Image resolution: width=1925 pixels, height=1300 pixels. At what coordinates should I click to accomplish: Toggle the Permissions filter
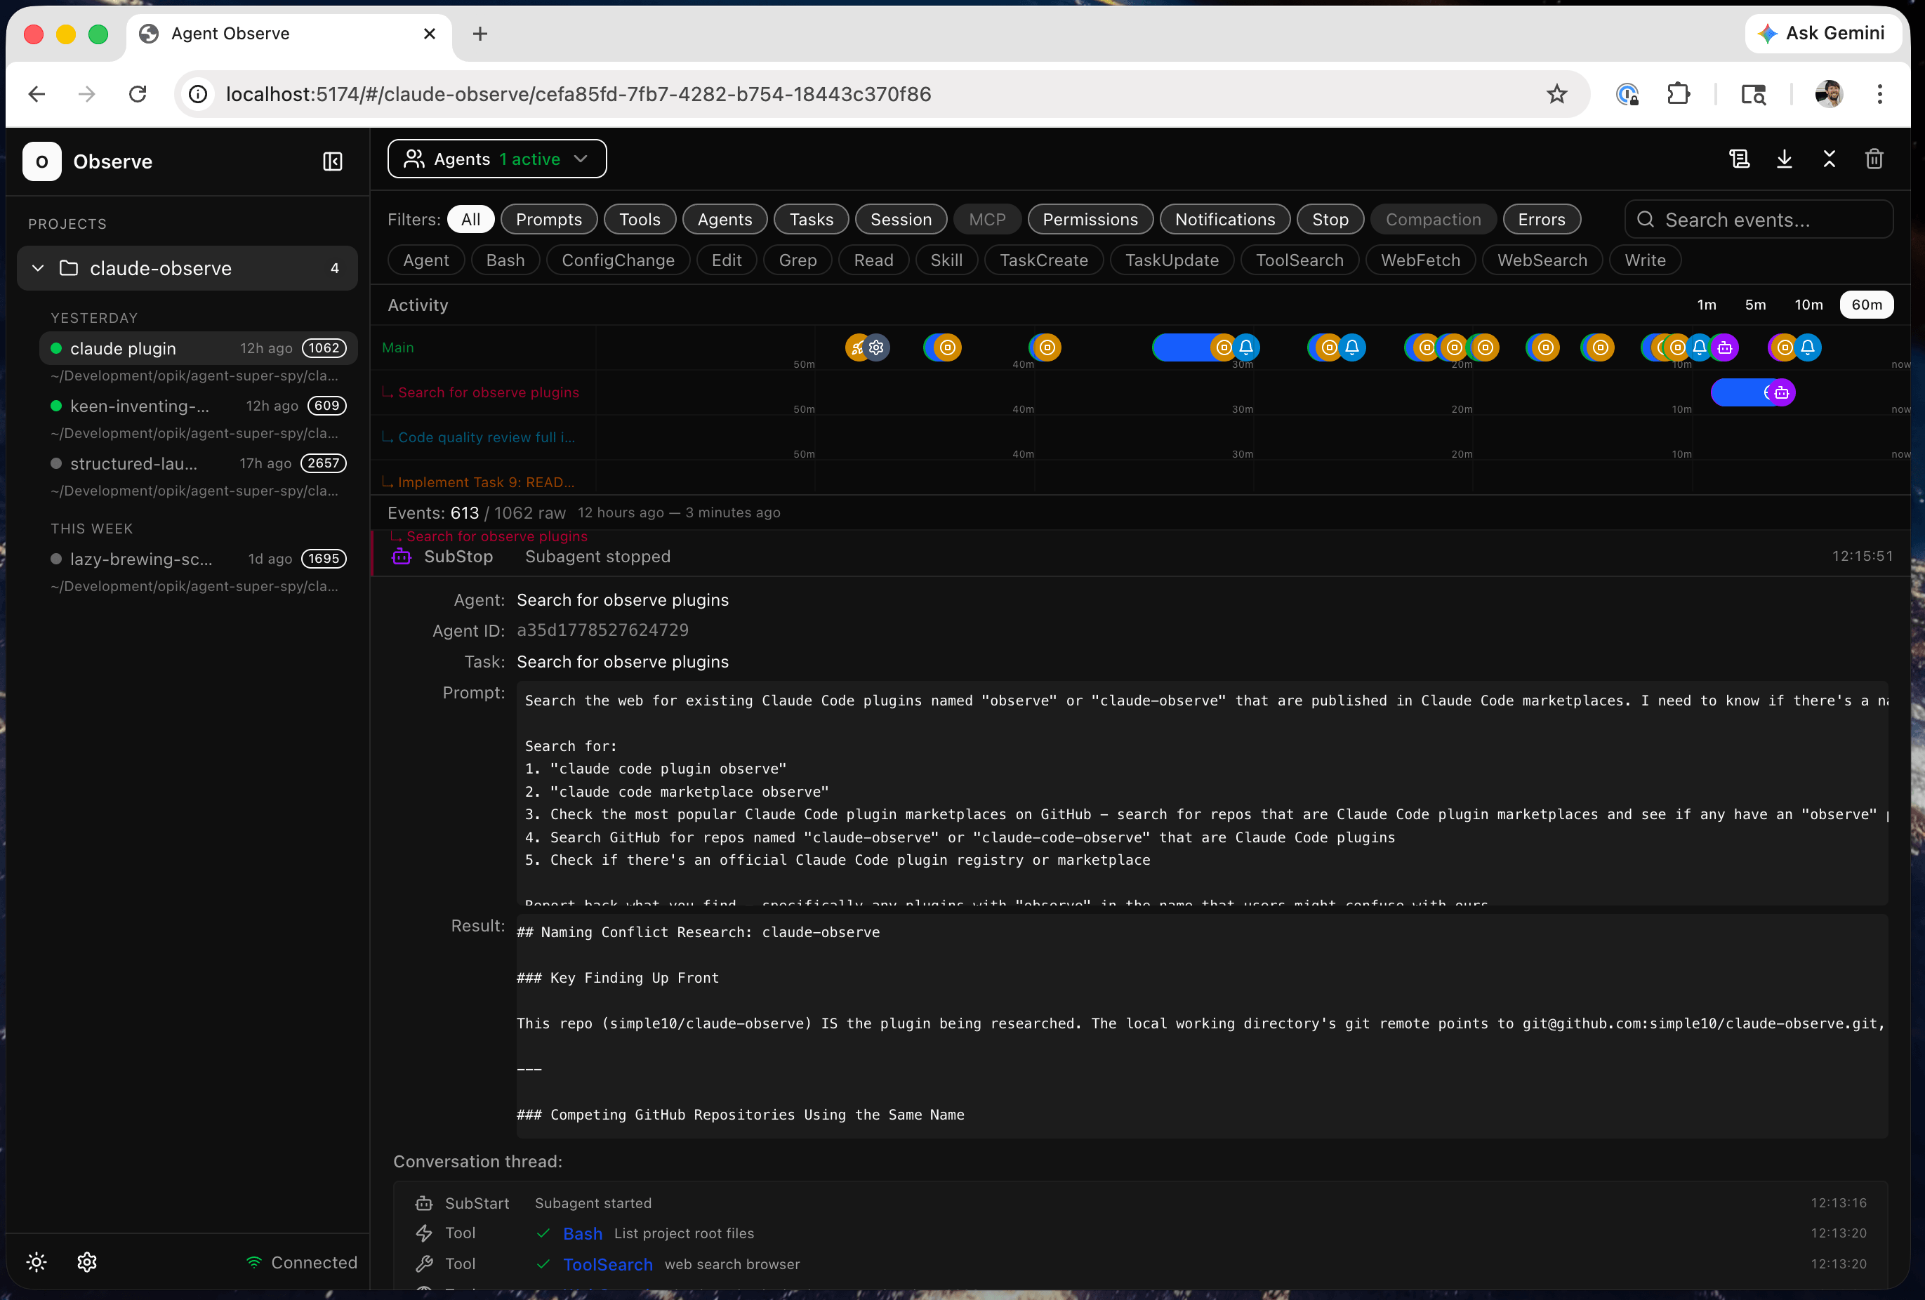coord(1090,218)
